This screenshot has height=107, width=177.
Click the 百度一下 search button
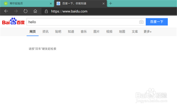pyautogui.click(x=157, y=22)
